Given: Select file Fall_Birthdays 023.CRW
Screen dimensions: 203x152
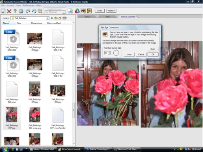Looking at the screenshot, I should click(12, 40).
